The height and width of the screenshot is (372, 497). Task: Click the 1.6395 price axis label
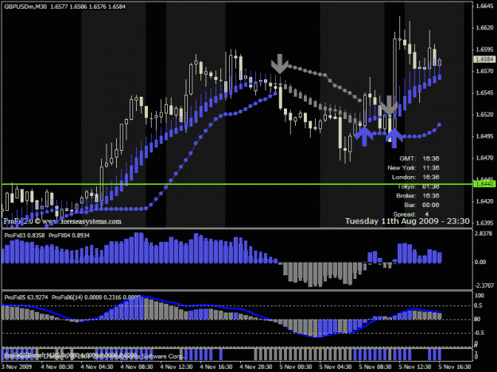(484, 223)
